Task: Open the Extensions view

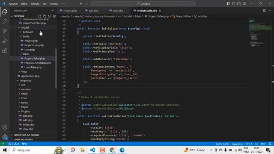Action: (x=5, y=50)
